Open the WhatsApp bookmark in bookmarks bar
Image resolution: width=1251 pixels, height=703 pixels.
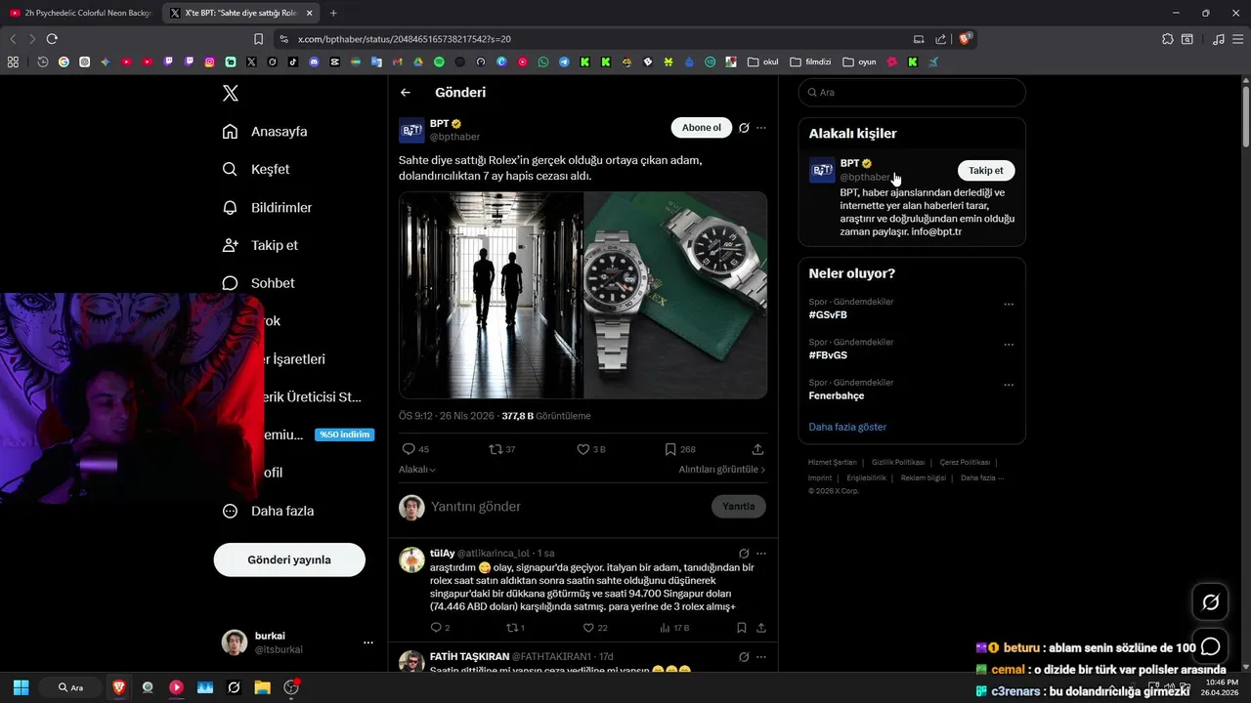pos(543,62)
